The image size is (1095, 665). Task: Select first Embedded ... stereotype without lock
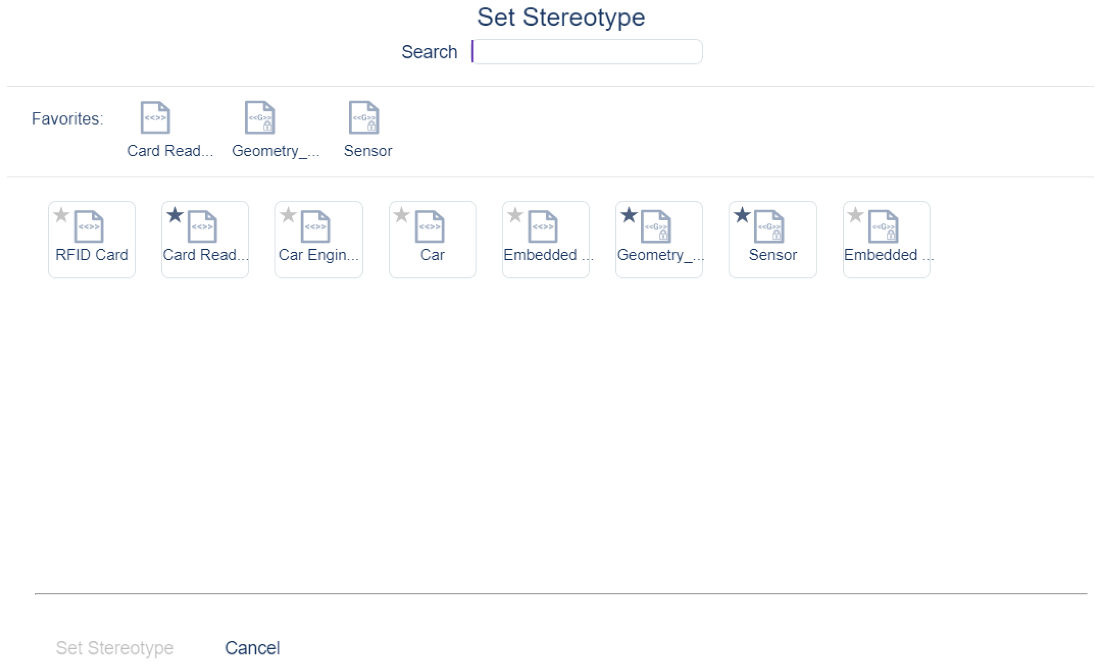(x=543, y=227)
